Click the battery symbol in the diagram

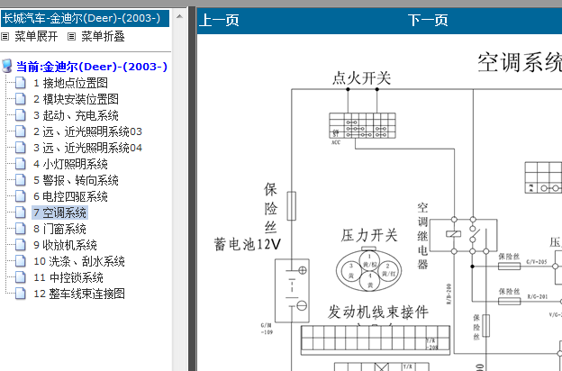[292, 290]
